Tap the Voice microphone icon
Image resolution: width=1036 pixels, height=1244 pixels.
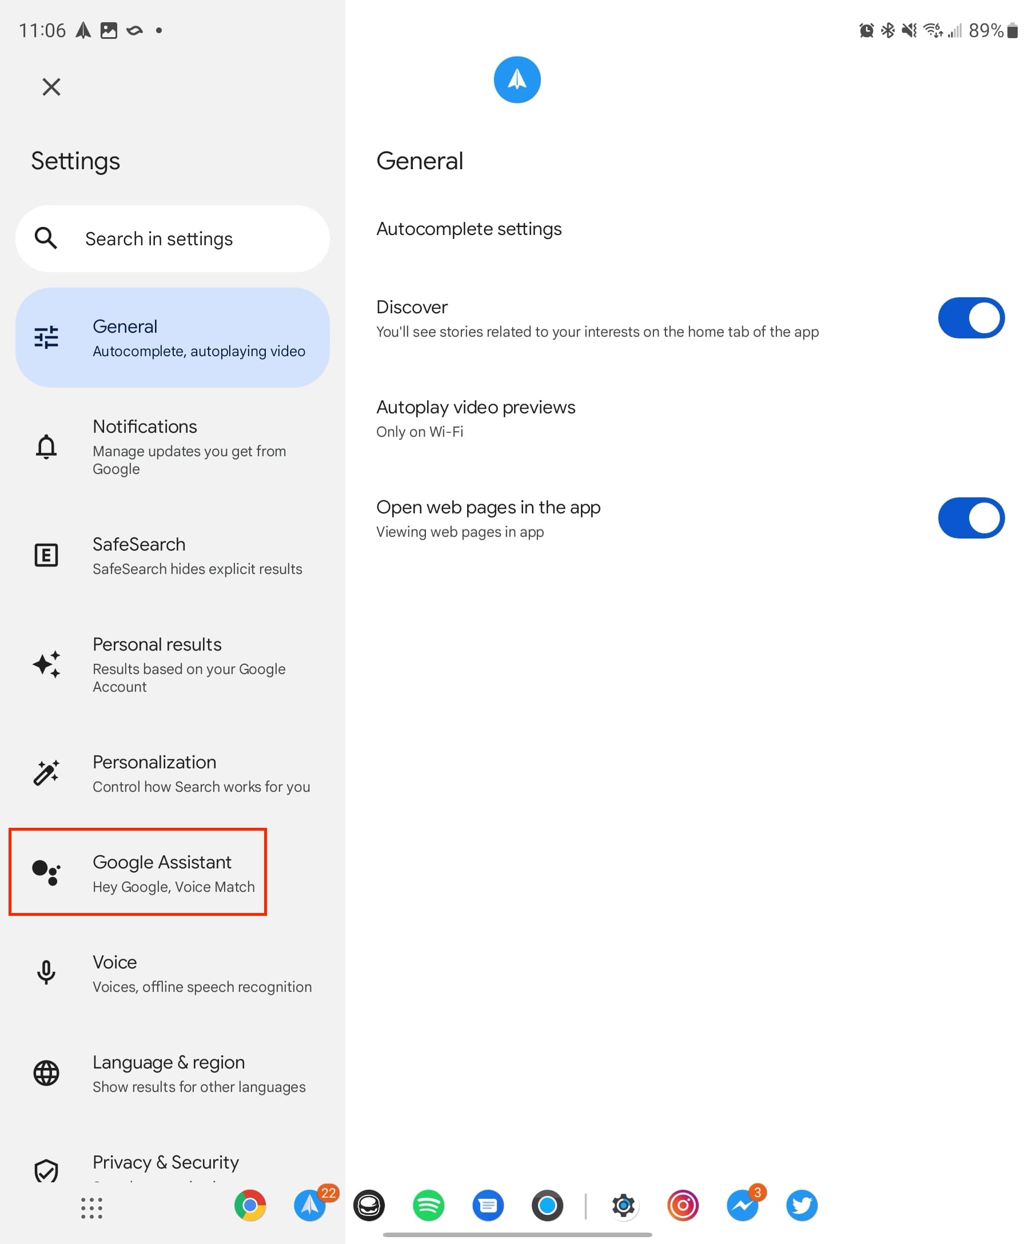[x=46, y=972]
